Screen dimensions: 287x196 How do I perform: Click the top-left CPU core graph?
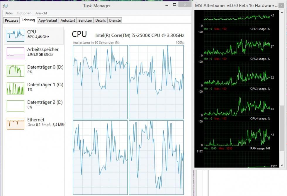(x=100, y=82)
